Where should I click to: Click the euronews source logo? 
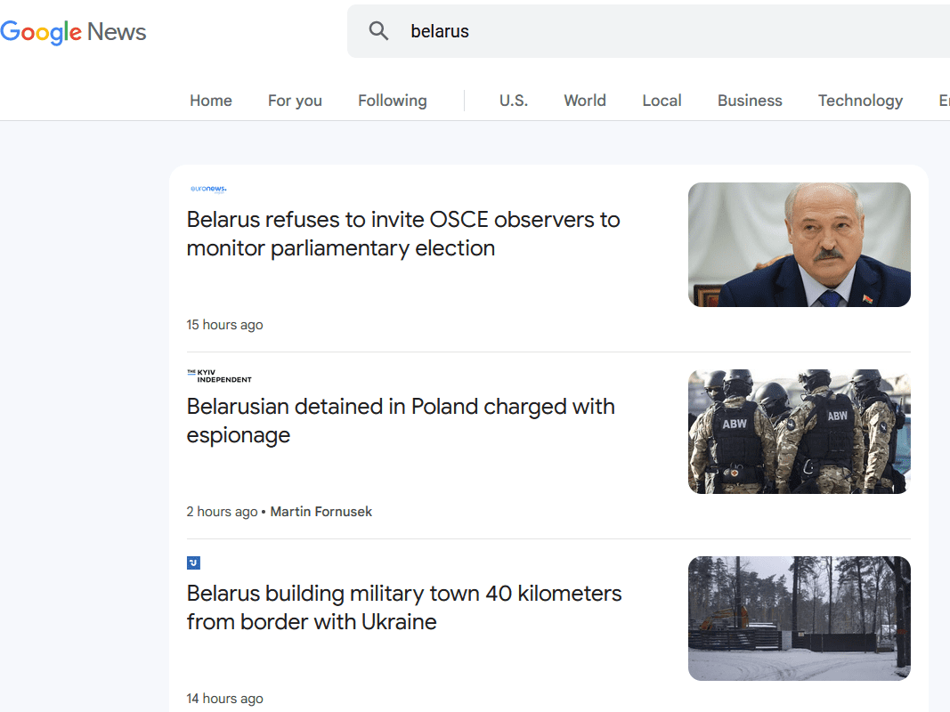[x=208, y=189]
